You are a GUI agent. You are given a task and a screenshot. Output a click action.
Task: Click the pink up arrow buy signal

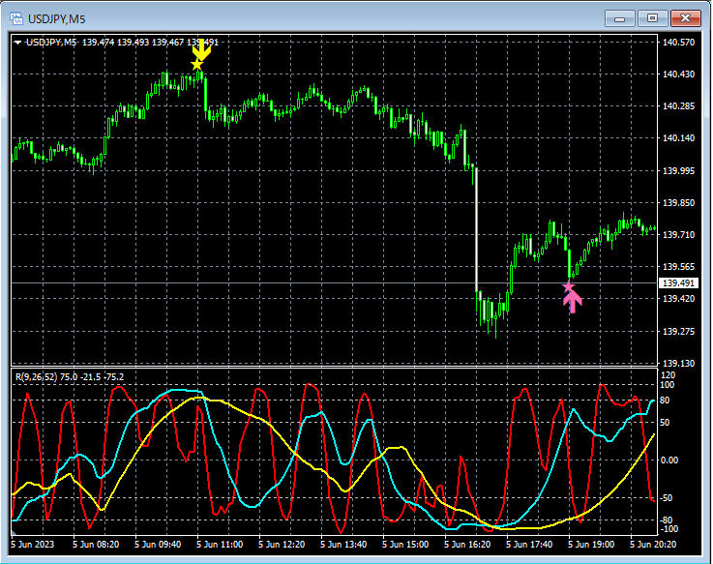point(573,302)
